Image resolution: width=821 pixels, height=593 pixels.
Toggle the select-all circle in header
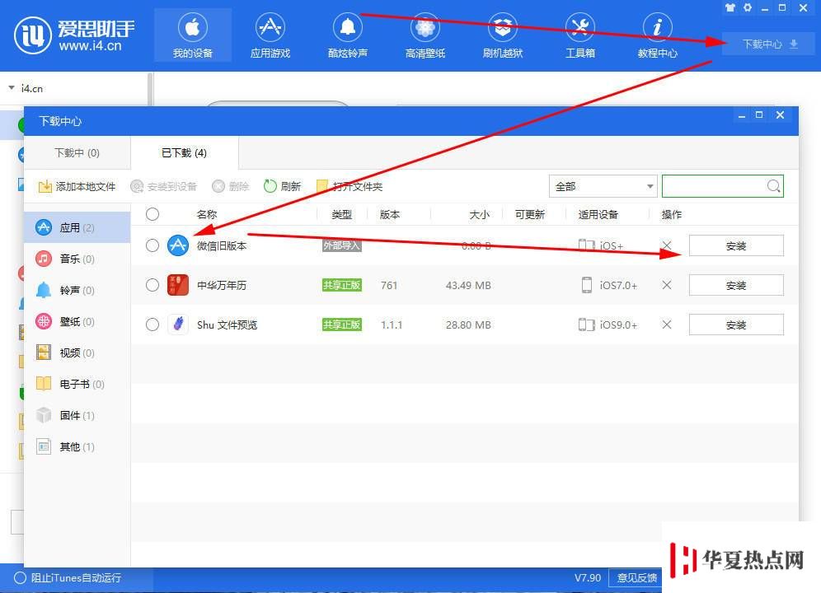(152, 214)
